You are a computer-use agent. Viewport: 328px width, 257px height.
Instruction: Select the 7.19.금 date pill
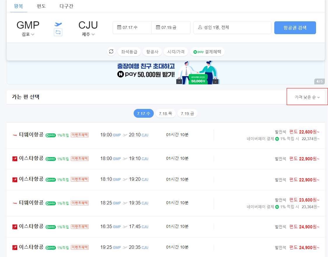(x=187, y=113)
